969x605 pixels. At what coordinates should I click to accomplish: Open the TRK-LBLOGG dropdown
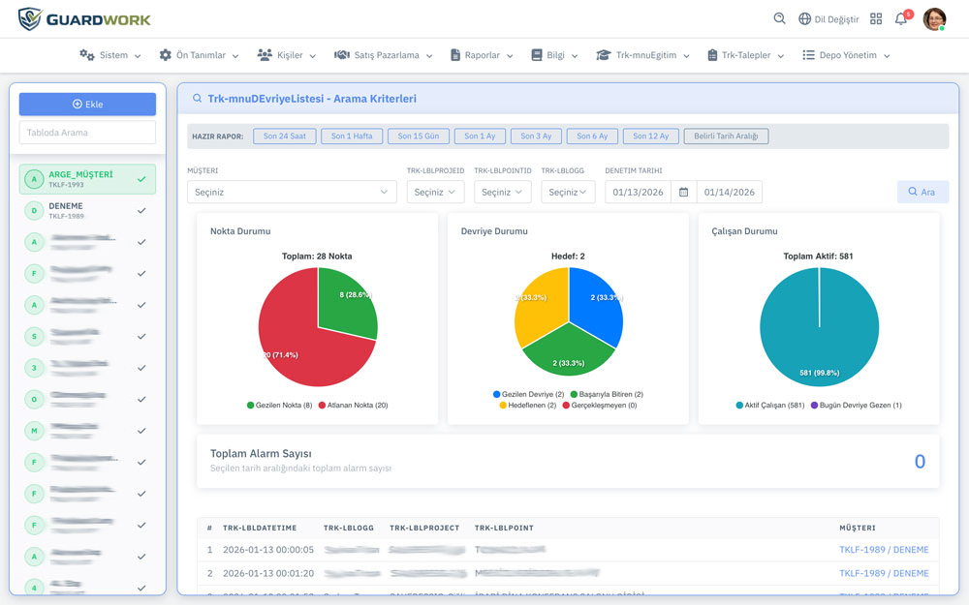pos(568,192)
